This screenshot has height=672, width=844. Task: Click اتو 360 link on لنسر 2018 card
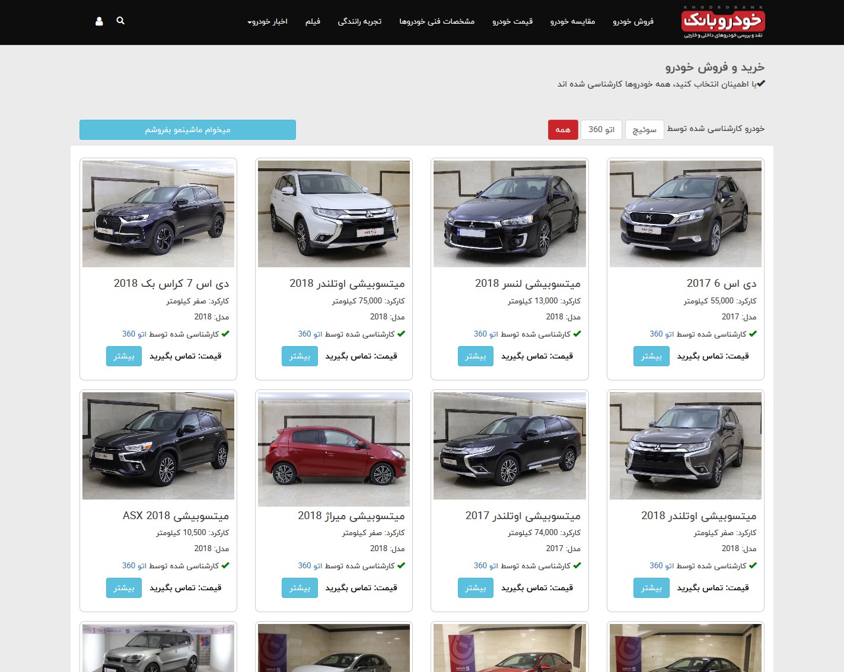tap(486, 334)
